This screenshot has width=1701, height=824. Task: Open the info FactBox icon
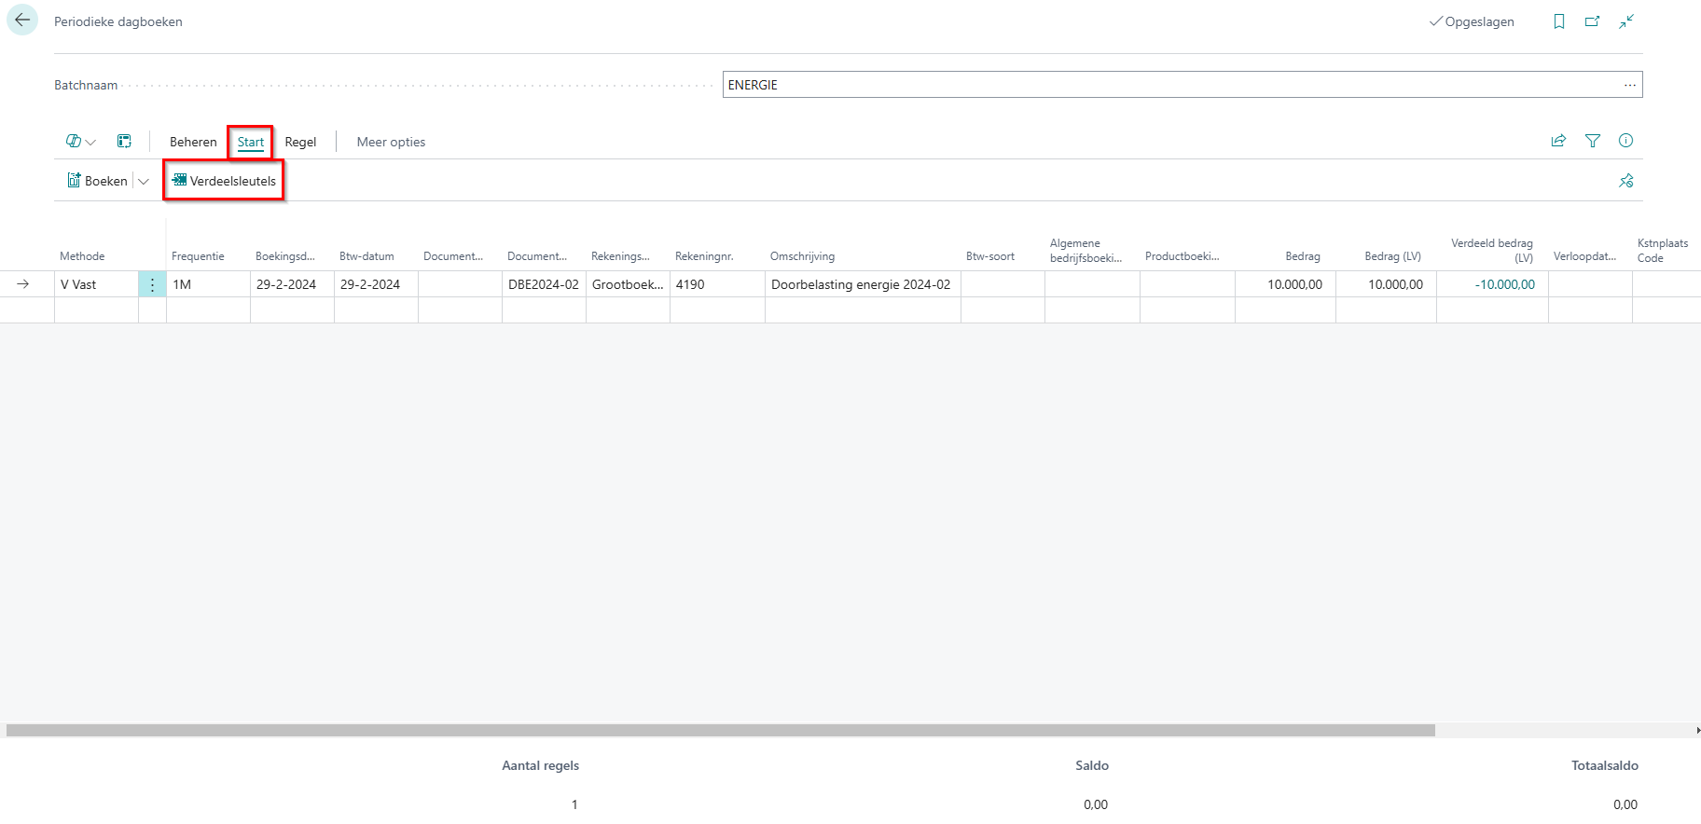1626,141
